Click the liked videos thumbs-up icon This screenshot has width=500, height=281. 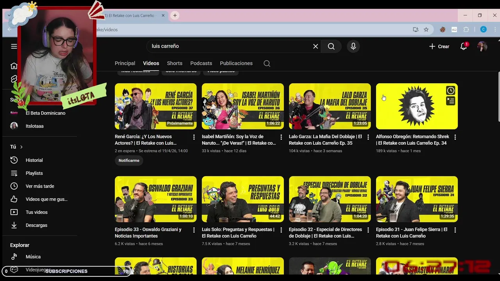[14, 199]
